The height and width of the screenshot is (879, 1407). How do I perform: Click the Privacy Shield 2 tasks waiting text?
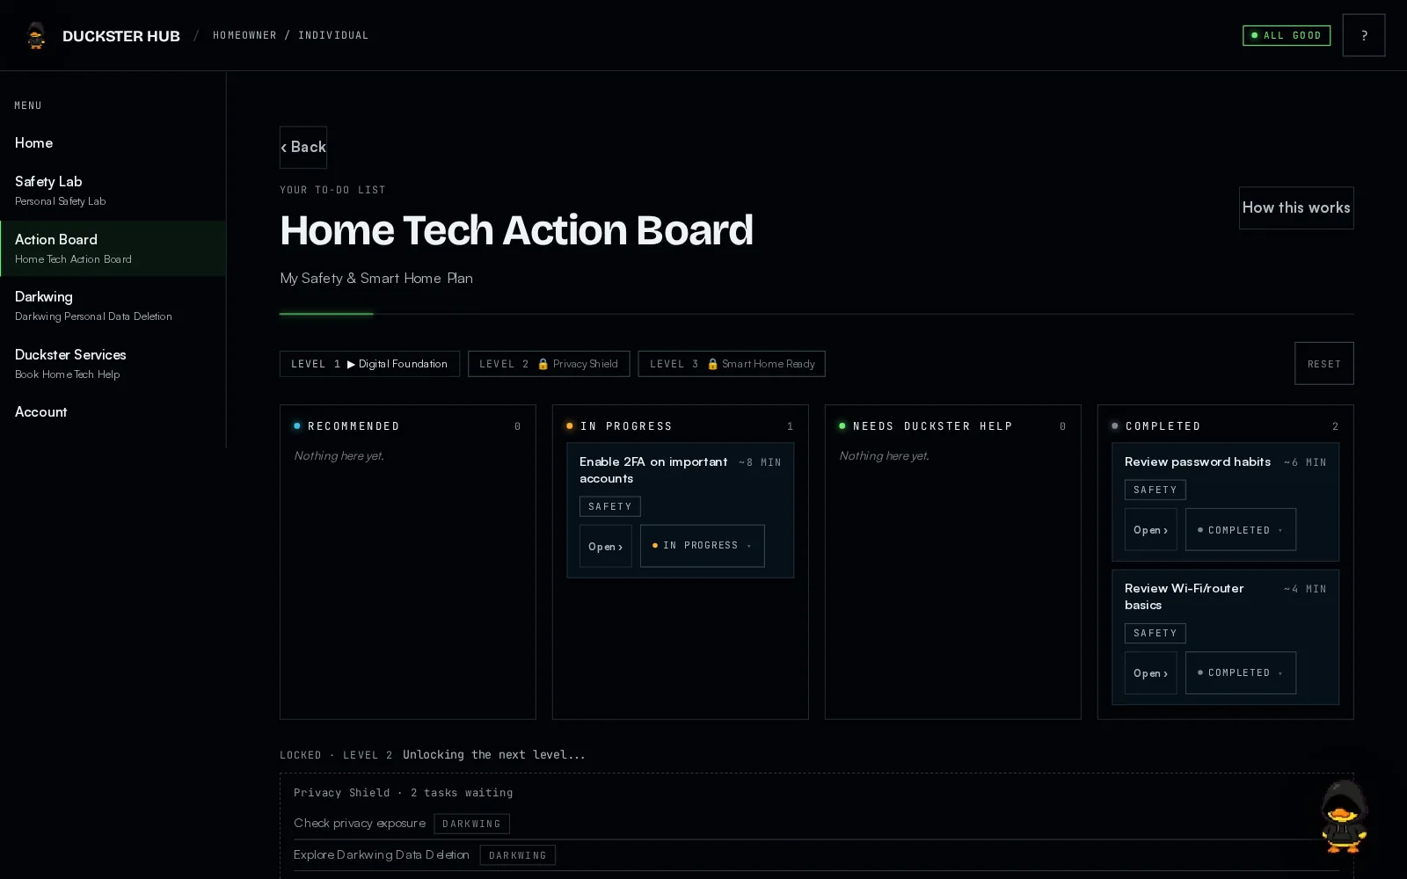pyautogui.click(x=403, y=792)
